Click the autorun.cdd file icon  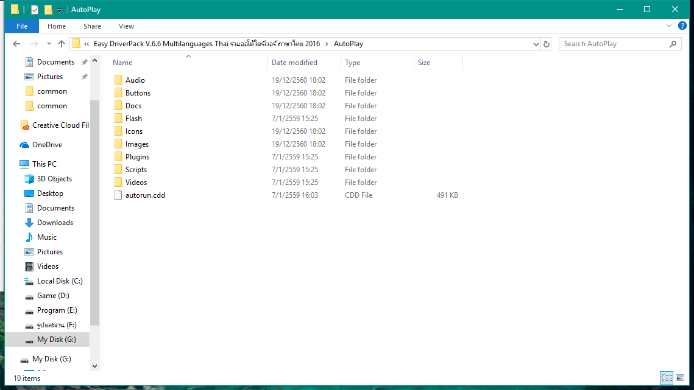[x=118, y=195]
